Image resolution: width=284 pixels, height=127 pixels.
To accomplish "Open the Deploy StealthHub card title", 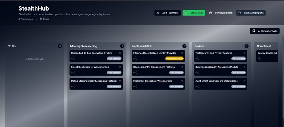I will coord(267,53).
